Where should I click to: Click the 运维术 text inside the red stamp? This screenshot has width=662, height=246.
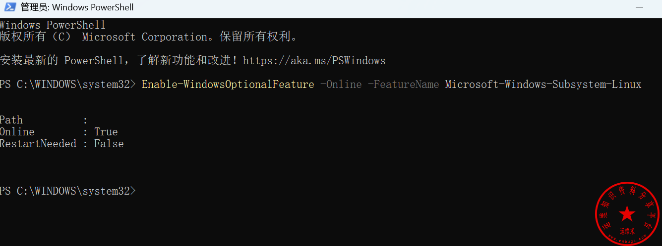(627, 231)
